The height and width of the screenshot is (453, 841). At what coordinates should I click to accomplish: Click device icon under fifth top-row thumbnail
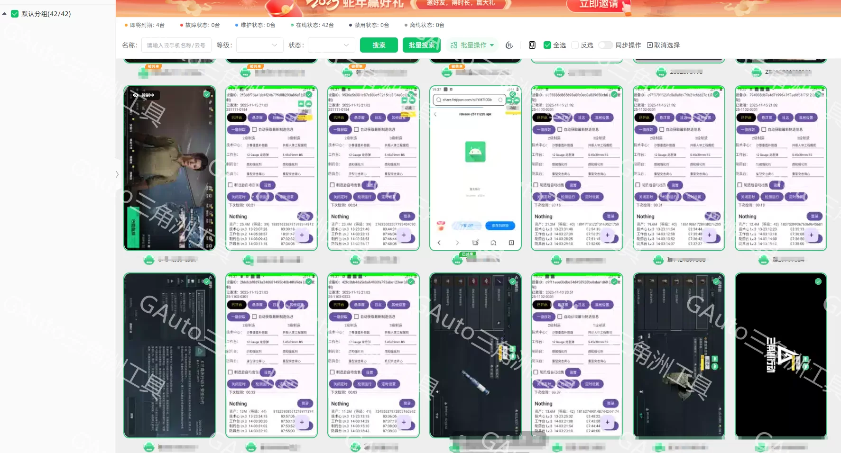click(x=559, y=72)
